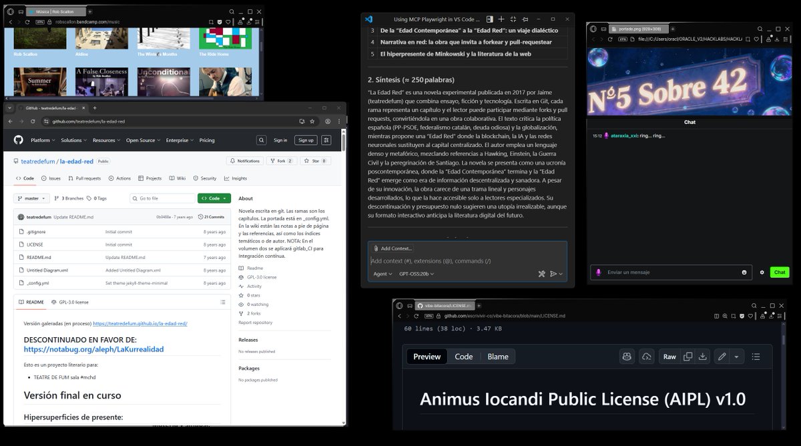Expand the Resources menu on GitHub
This screenshot has width=801, height=446.
click(106, 140)
